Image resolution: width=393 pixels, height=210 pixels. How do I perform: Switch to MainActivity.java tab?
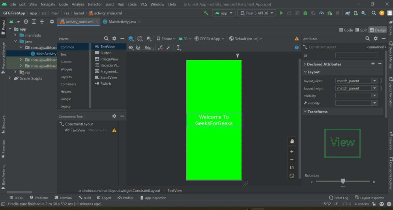(122, 22)
